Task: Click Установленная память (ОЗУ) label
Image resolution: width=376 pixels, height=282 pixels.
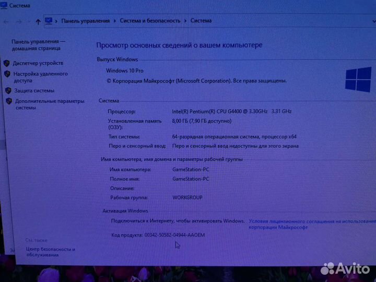Action: click(x=135, y=124)
